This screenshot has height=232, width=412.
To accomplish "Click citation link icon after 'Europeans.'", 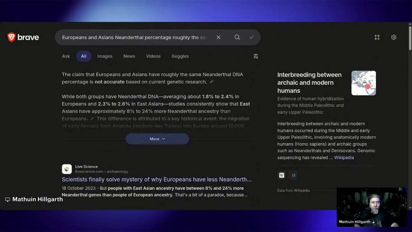I will coord(92,119).
